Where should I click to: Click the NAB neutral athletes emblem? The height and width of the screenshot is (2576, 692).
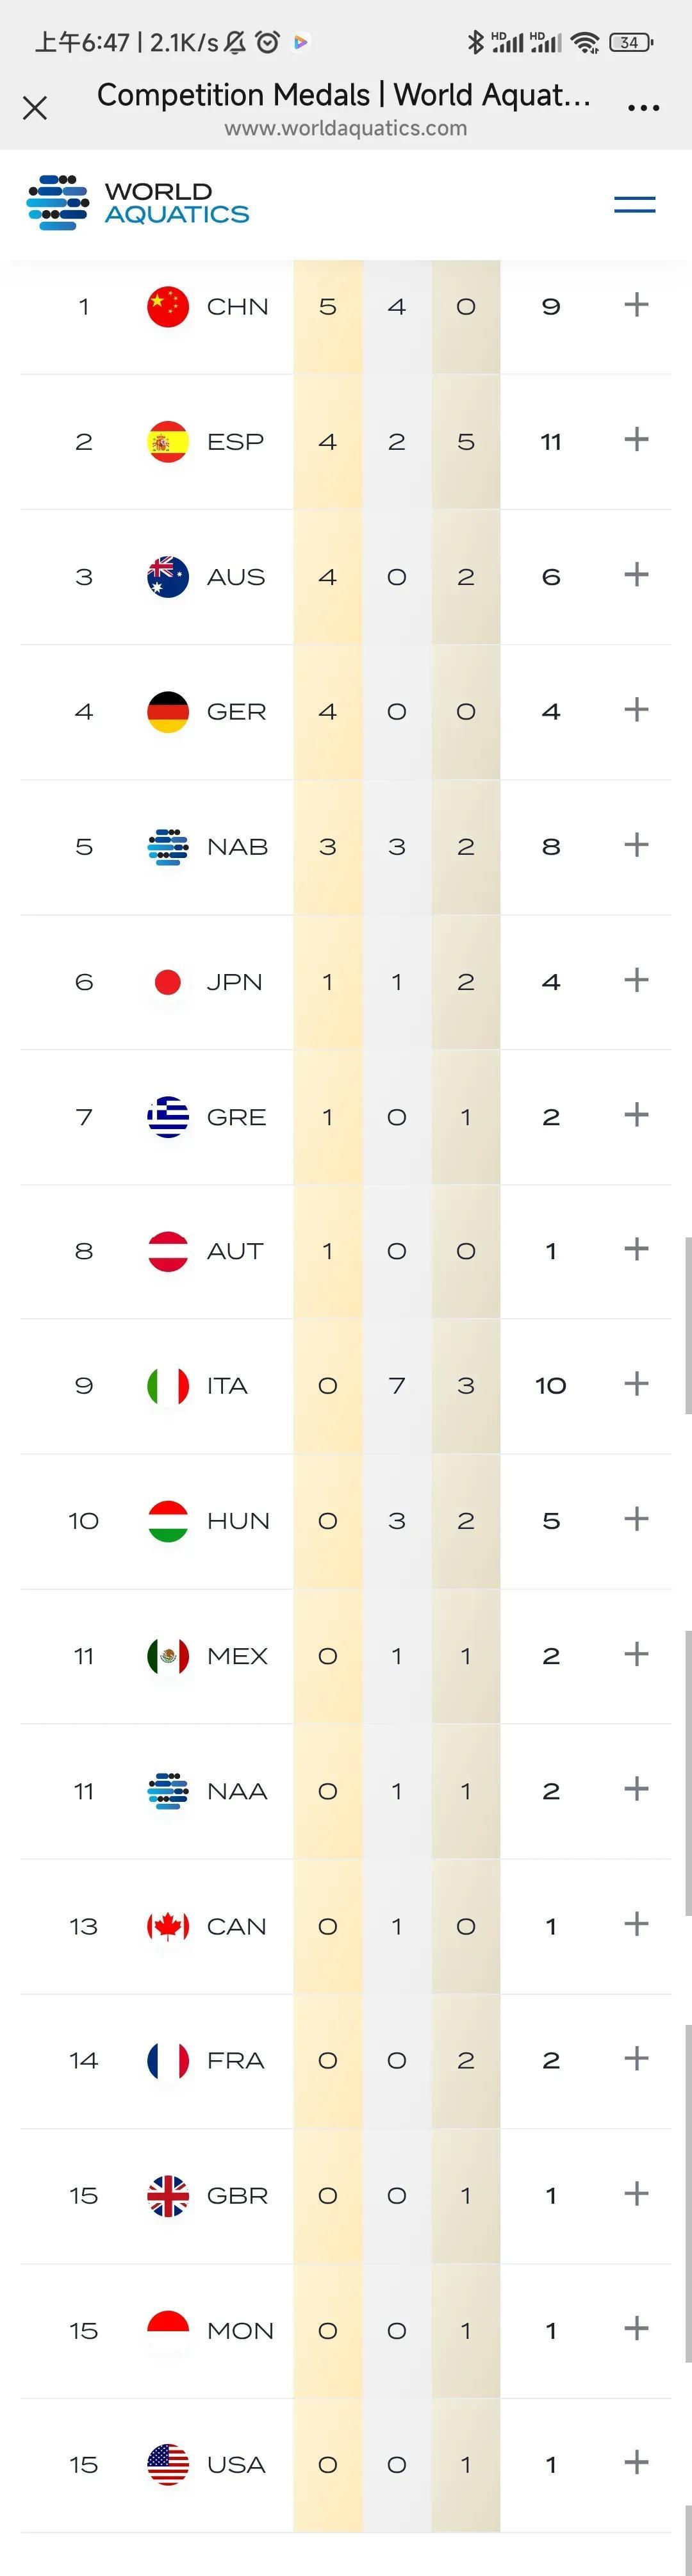click(x=168, y=847)
